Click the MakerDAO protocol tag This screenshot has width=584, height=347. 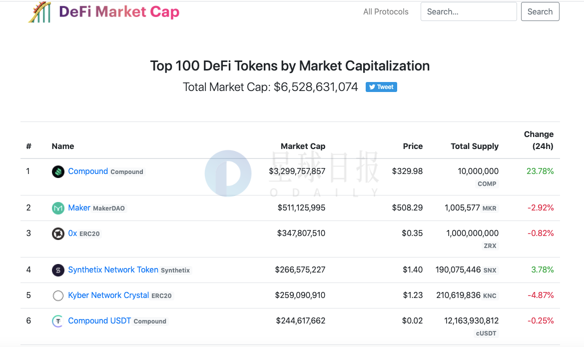(109, 208)
